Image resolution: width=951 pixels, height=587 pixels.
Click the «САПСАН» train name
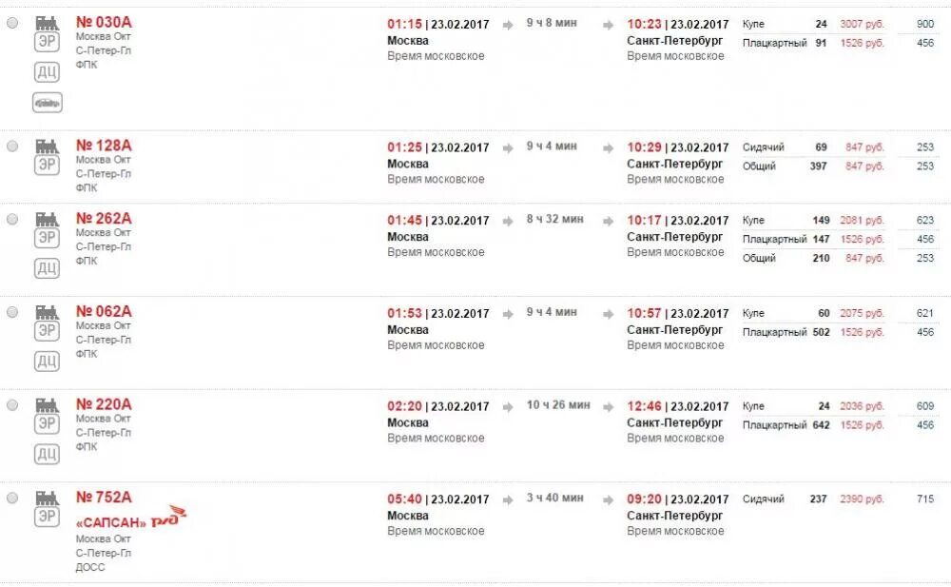coord(111,522)
